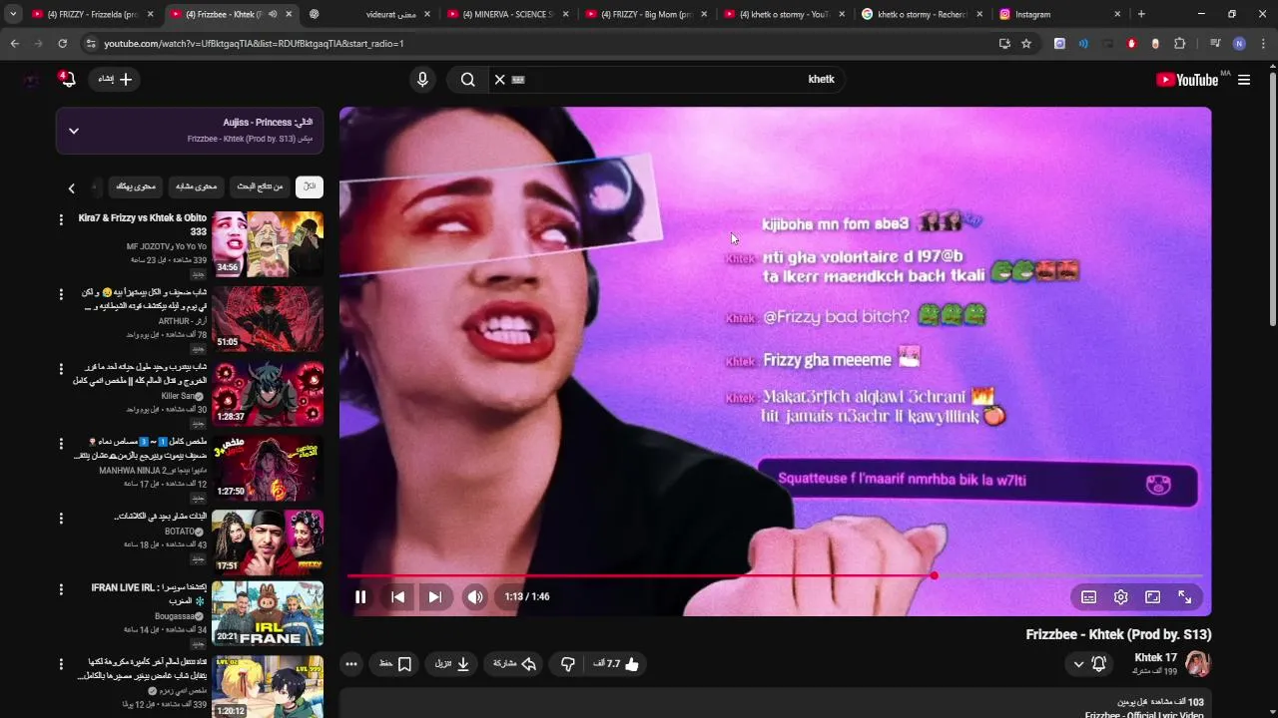The width and height of the screenshot is (1278, 718).
Task: Click the search magnifier button
Action: tap(467, 80)
